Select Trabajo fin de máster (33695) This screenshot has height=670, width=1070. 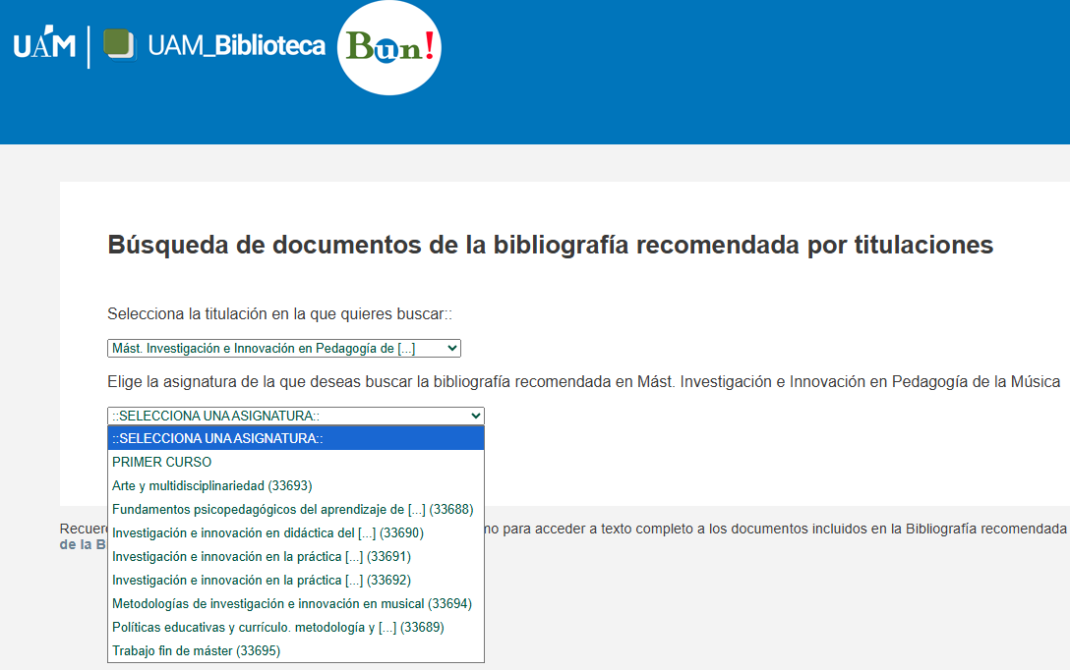click(x=197, y=650)
